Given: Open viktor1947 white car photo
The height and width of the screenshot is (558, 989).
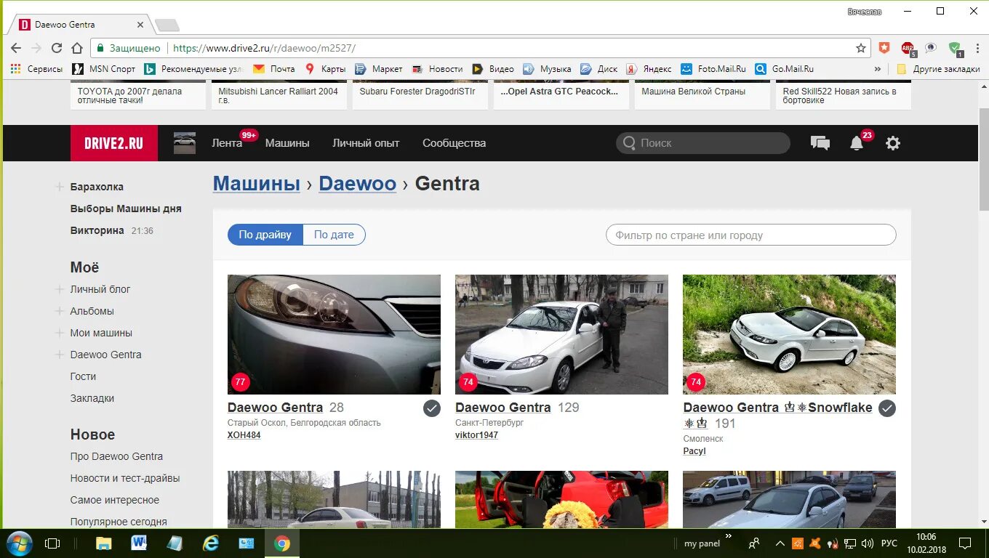Looking at the screenshot, I should (x=561, y=334).
